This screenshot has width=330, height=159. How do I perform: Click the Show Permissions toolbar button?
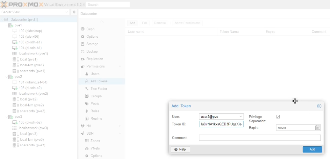[x=188, y=23]
